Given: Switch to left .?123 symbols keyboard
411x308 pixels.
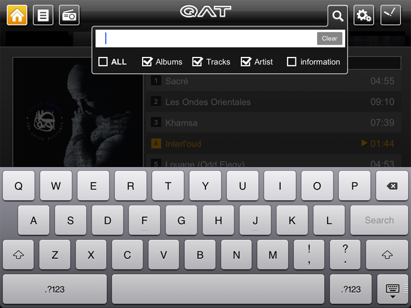Looking at the screenshot, I should (55, 289).
